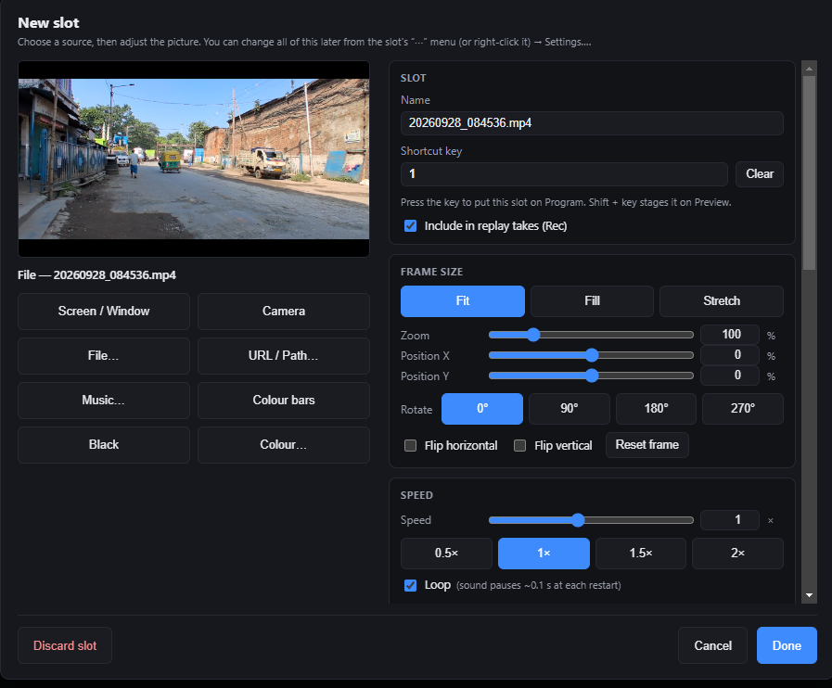Set speed preset to 0.5×
This screenshot has width=832, height=688.
446,554
